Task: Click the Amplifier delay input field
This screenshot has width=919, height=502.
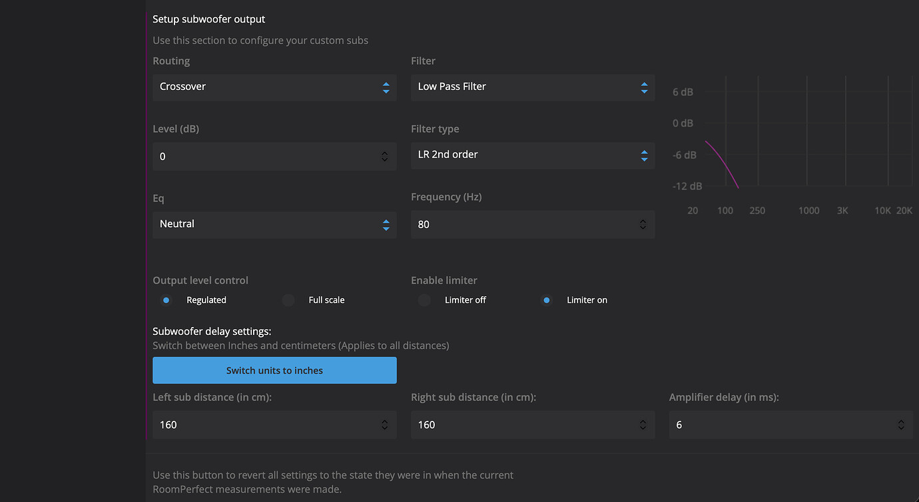Action: tap(779, 425)
